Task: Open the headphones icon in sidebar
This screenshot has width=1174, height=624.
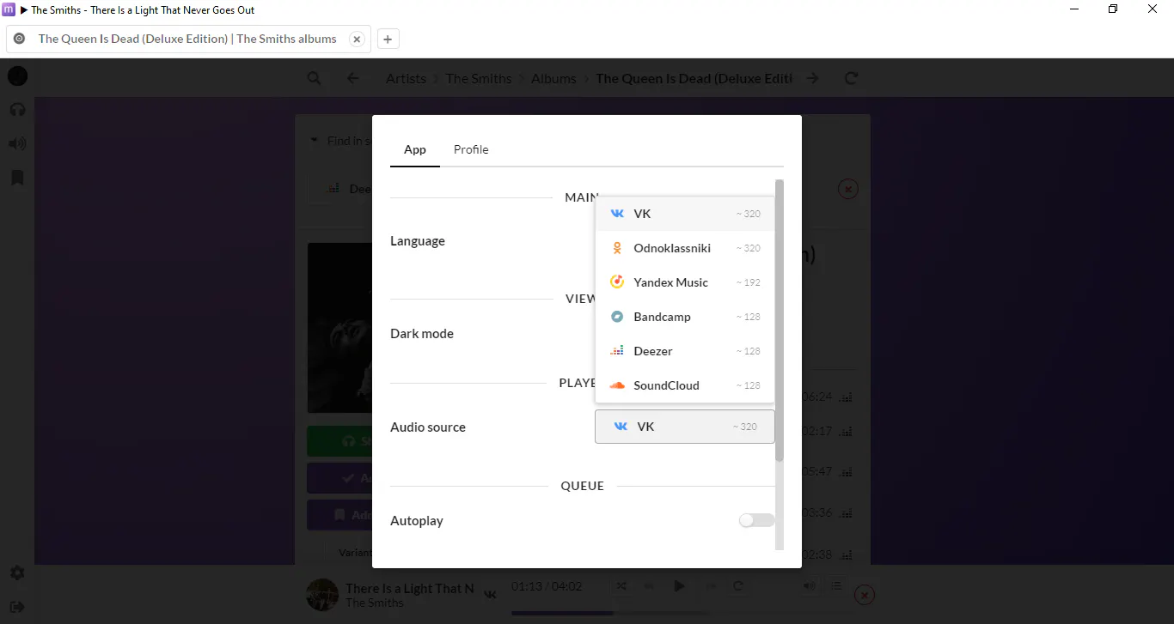Action: (17, 110)
